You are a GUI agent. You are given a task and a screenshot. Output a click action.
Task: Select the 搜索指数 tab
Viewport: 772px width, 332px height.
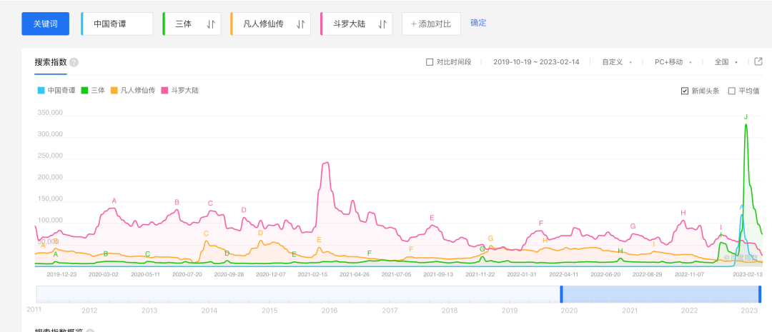pos(51,62)
